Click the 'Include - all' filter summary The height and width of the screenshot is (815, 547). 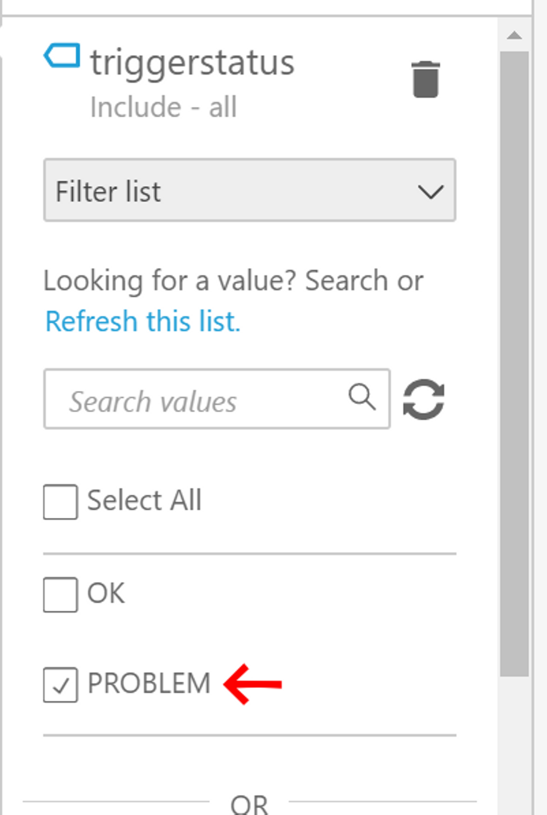coord(163,107)
